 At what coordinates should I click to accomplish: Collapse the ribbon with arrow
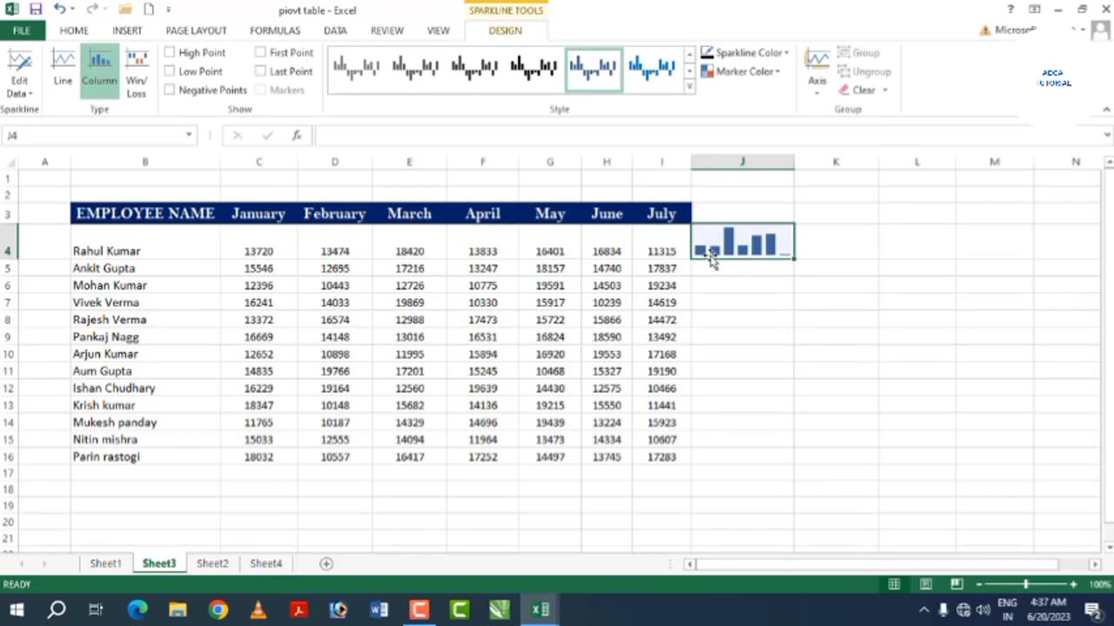pos(1106,110)
